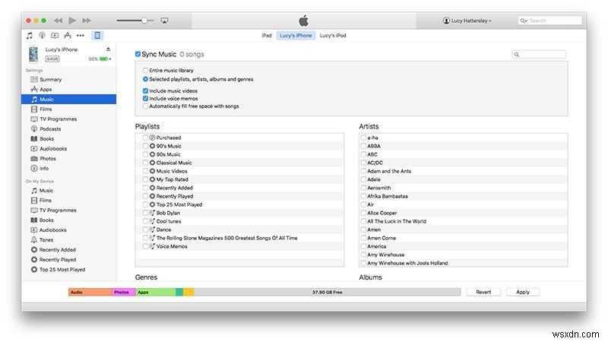The width and height of the screenshot is (608, 342).
Task: Open the Apps library icon in toolbar
Action: click(68, 36)
